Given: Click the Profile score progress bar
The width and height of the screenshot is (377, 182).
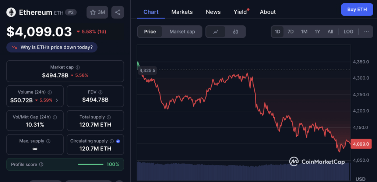Looking at the screenshot, I should [91, 164].
